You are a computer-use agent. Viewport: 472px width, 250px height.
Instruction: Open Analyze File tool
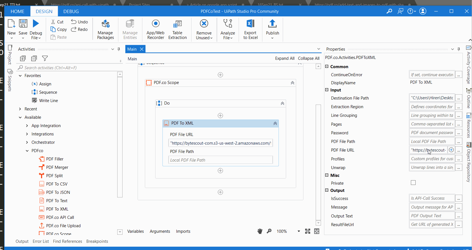click(228, 29)
